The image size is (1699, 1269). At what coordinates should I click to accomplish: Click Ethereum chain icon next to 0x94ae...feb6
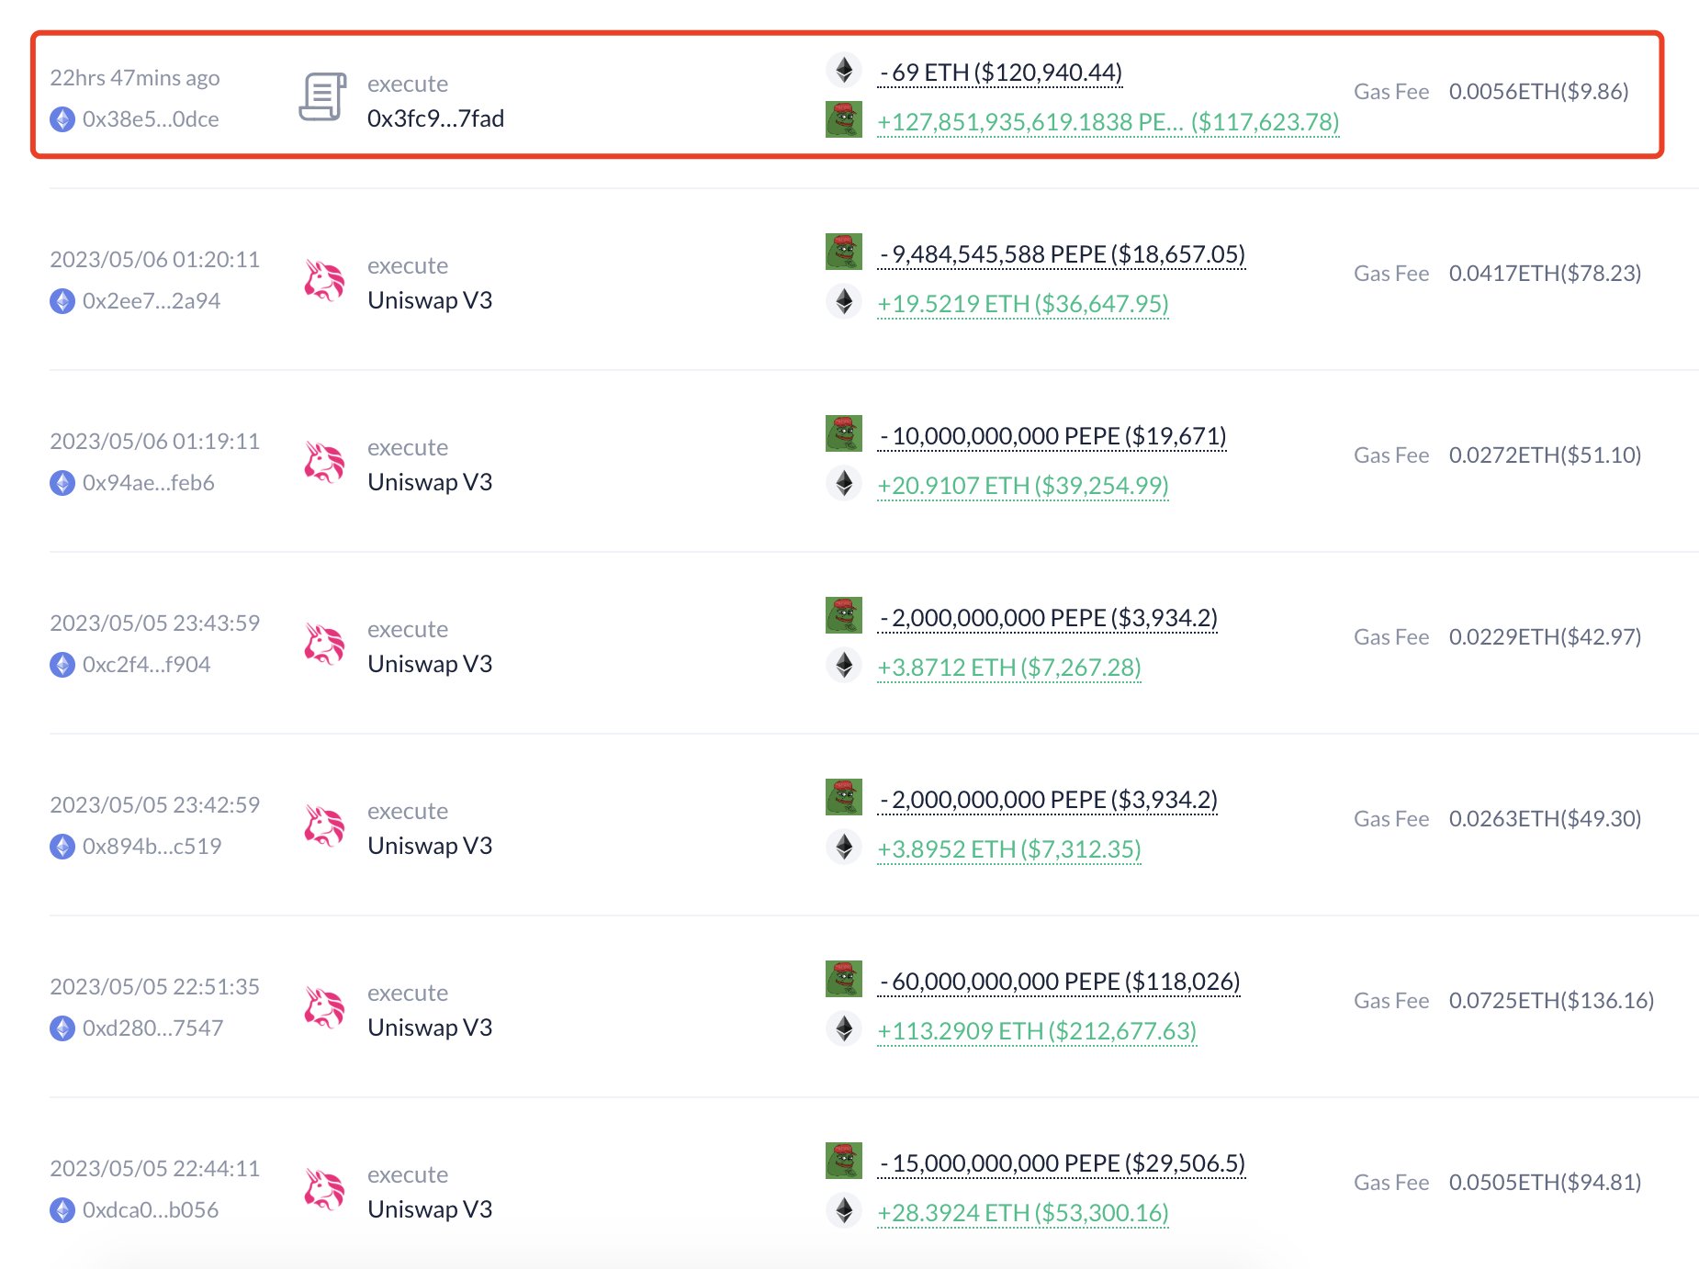pos(62,483)
